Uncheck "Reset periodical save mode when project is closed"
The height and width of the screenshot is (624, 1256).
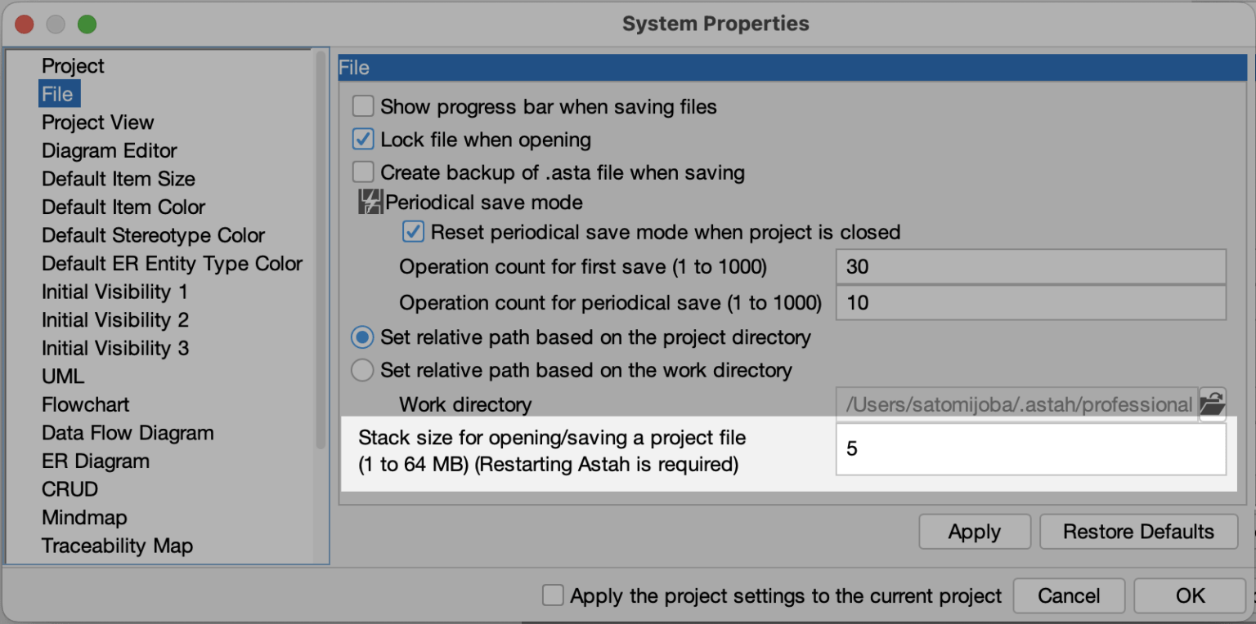coord(413,232)
